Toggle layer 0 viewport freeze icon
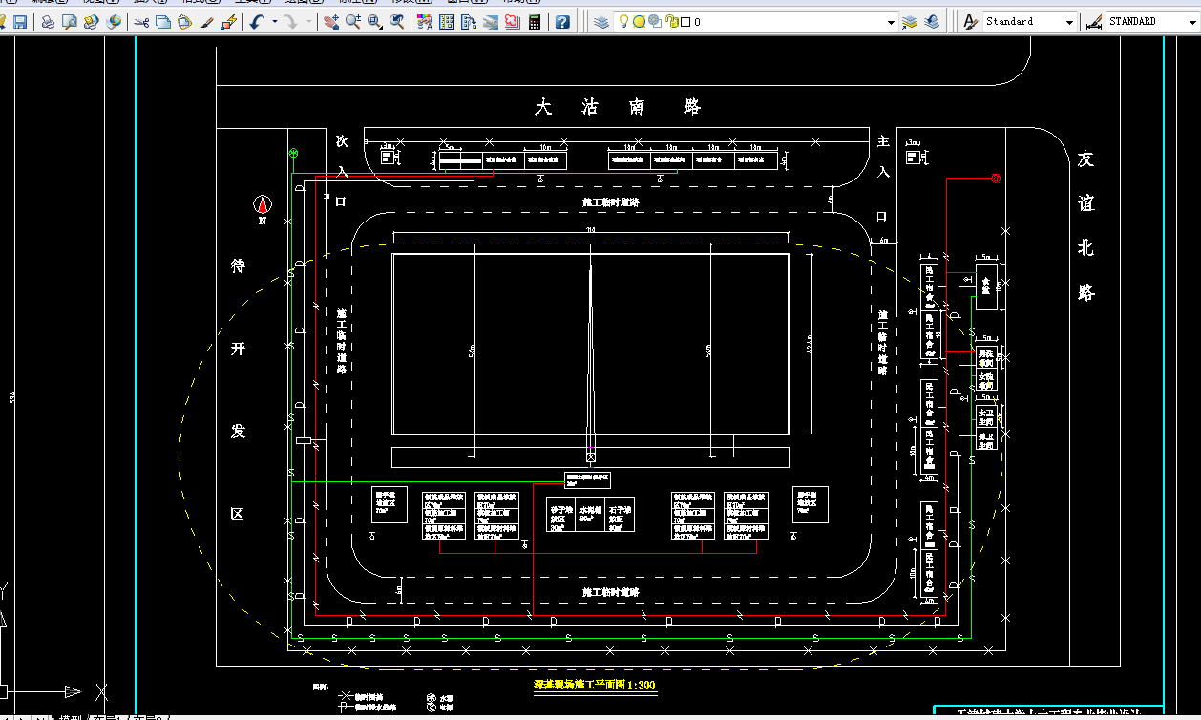The image size is (1201, 720). pos(655,22)
